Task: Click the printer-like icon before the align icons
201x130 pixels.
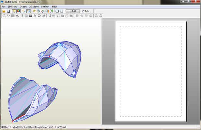Action: [x=71, y=16]
